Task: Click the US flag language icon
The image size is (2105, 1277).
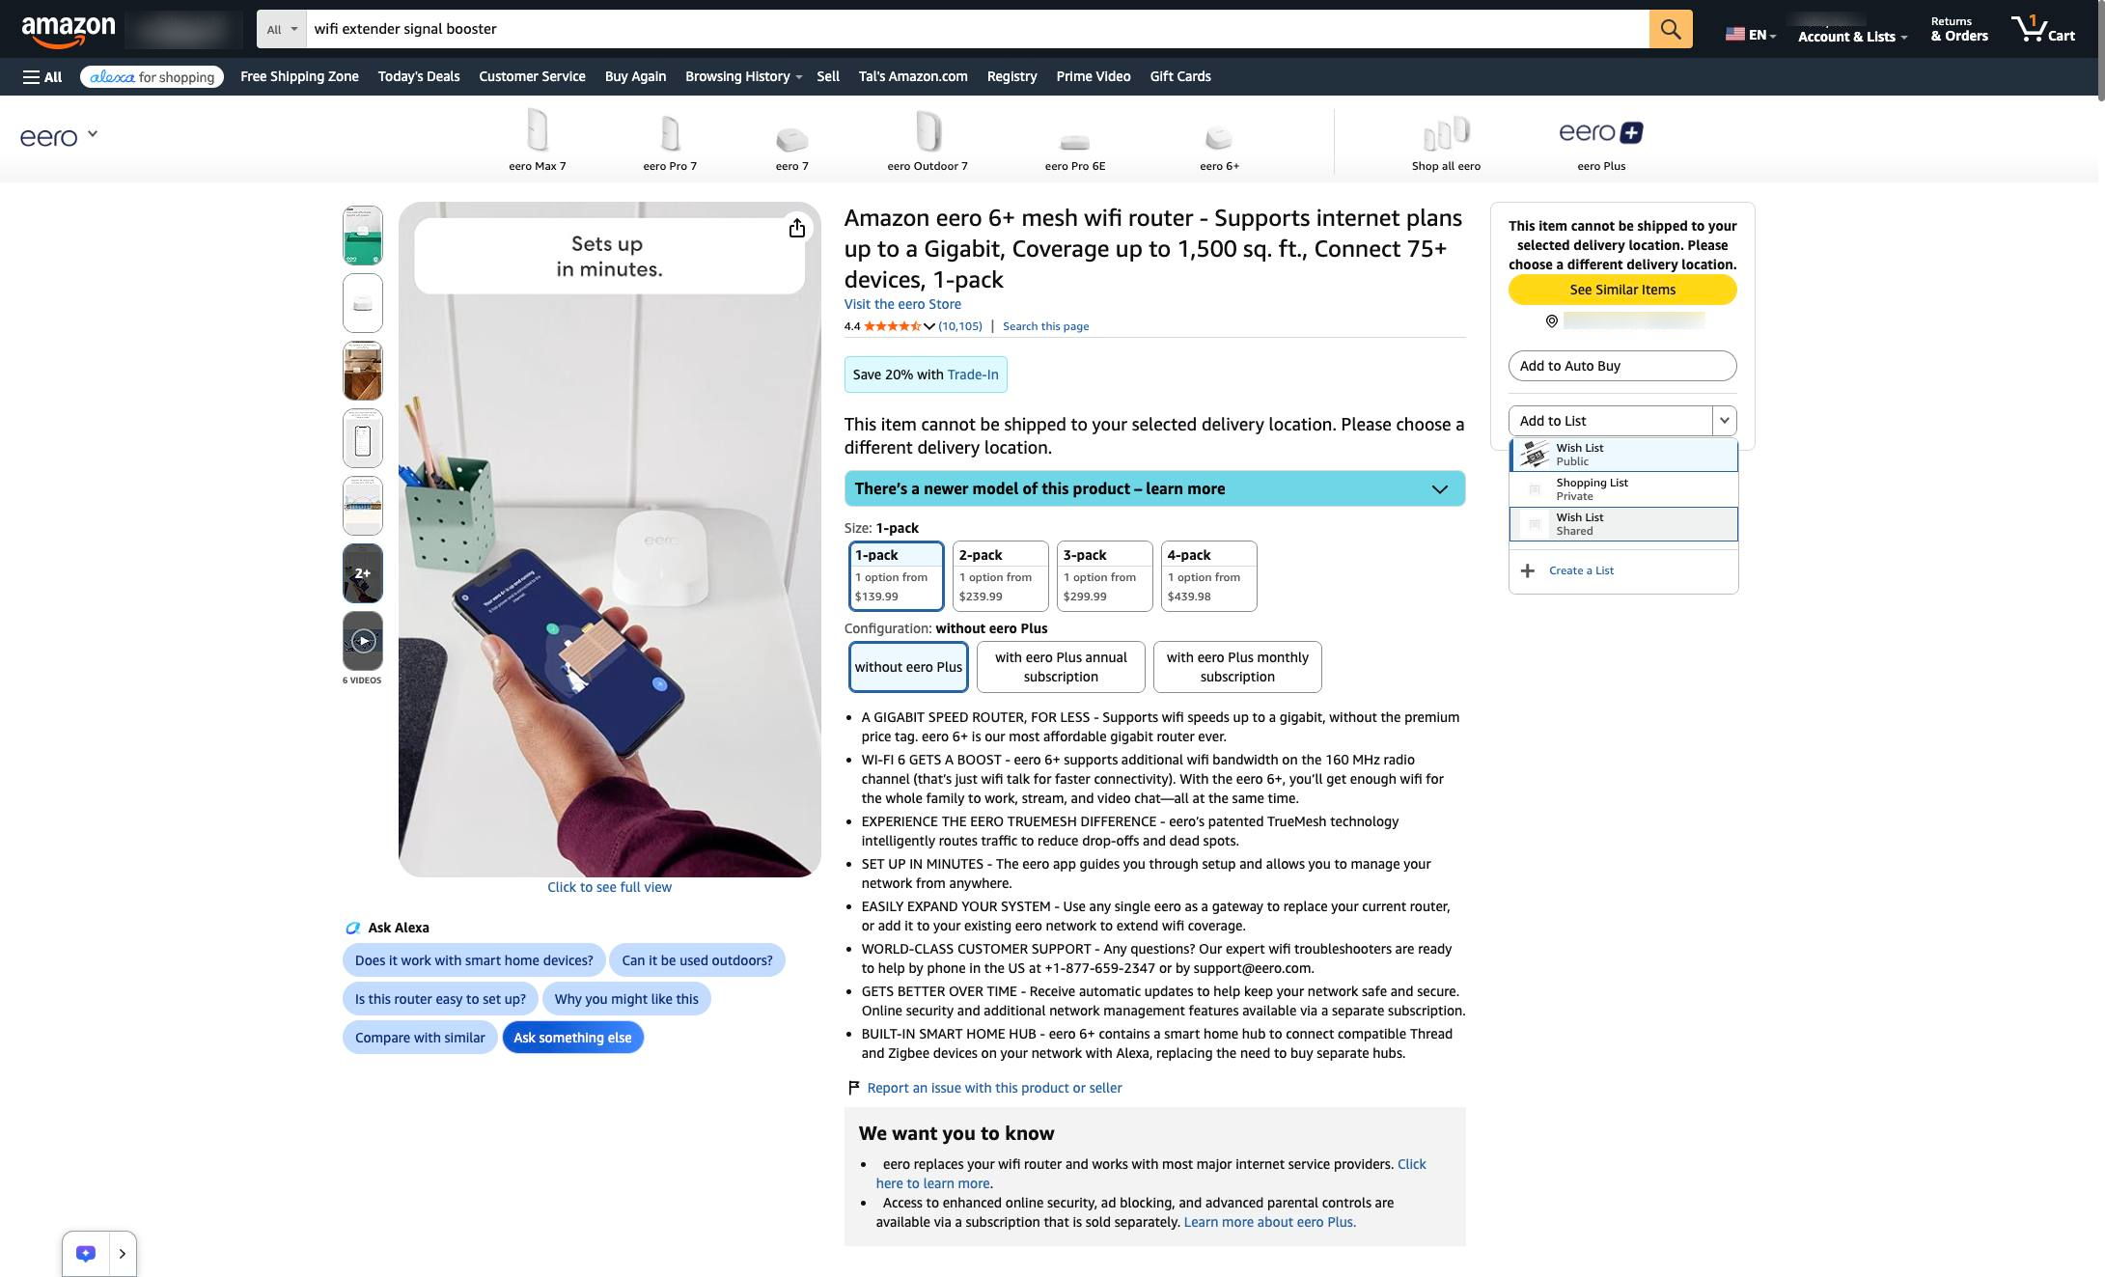Action: [x=1734, y=34]
